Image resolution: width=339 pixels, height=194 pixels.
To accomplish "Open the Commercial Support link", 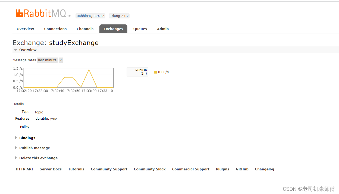I will click(191, 169).
